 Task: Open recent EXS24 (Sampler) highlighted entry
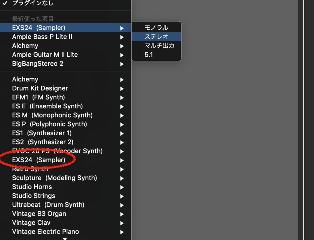[66, 28]
